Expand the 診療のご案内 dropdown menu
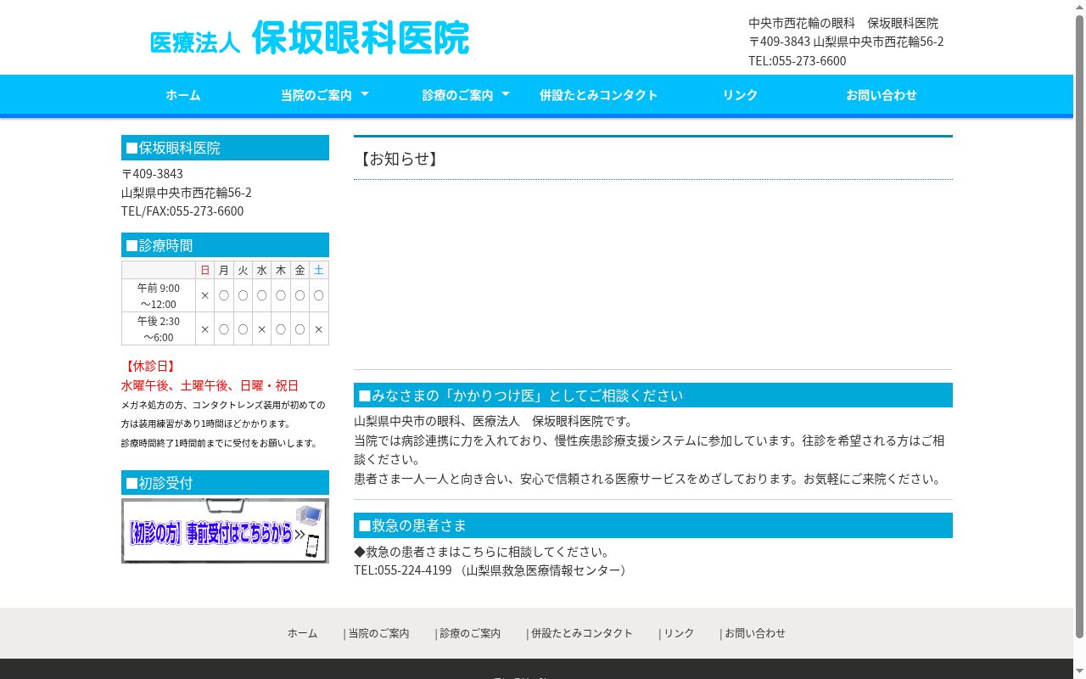 coord(466,95)
